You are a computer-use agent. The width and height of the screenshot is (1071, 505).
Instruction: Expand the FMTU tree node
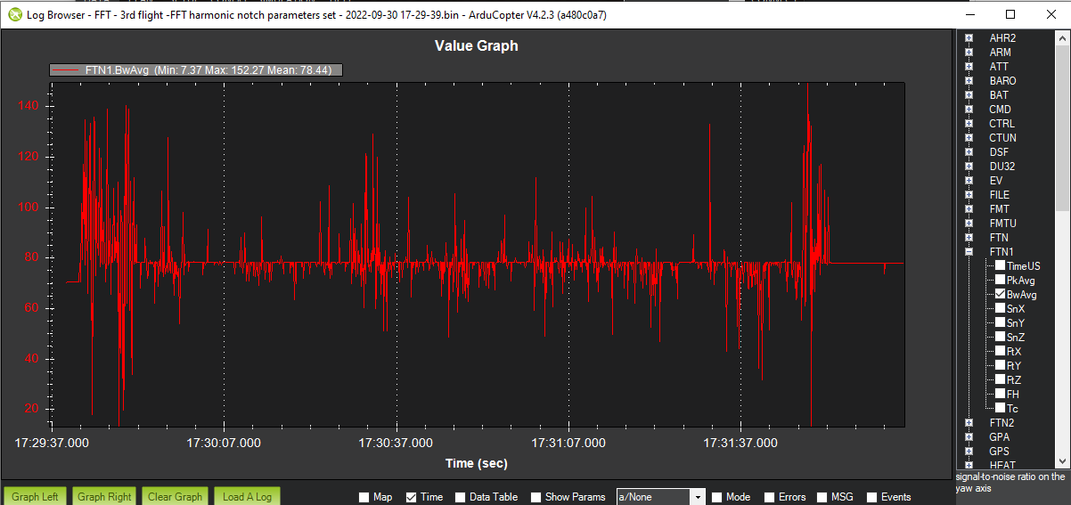click(x=969, y=224)
